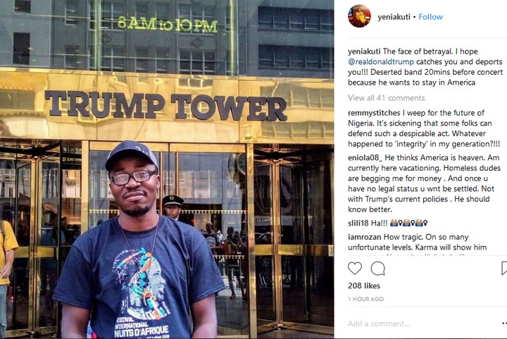The width and height of the screenshot is (507, 339).
Task: Open the Trump Tower post photo
Action: (167, 169)
